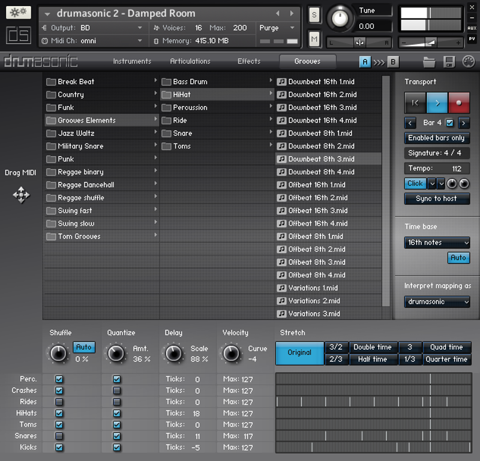Image resolution: width=480 pixels, height=461 pixels.
Task: Solo the instrument with S button
Action: pos(314,14)
